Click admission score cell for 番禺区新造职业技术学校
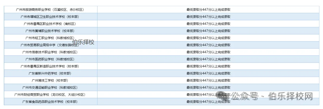Screen dimensions: 323x109 [208, 66]
